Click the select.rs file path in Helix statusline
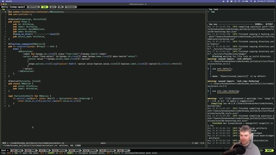The width and height of the screenshot is (276, 155). click(x=37, y=143)
